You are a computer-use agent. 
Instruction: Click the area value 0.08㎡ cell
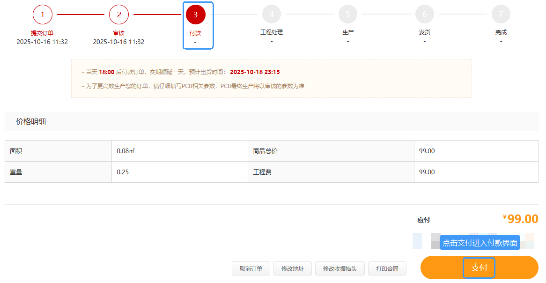tap(179, 151)
